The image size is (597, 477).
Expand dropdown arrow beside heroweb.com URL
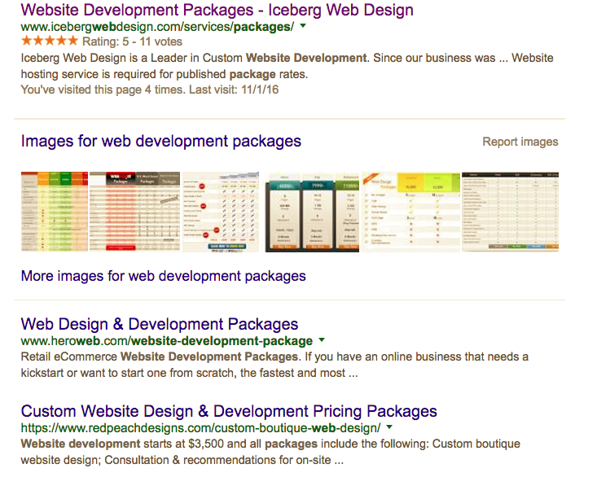[322, 339]
